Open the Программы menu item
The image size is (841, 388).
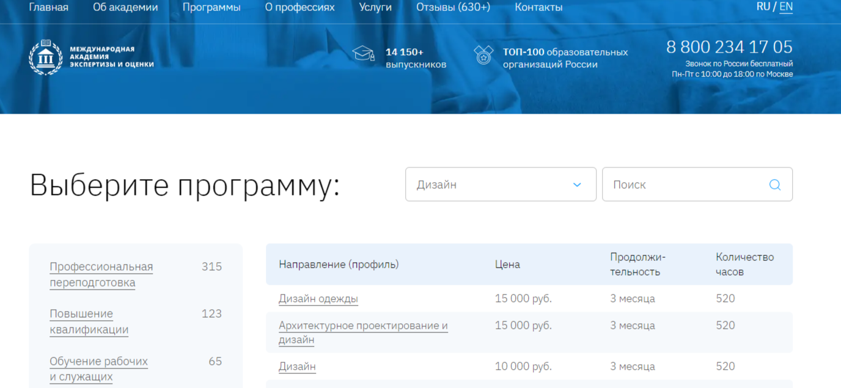211,7
